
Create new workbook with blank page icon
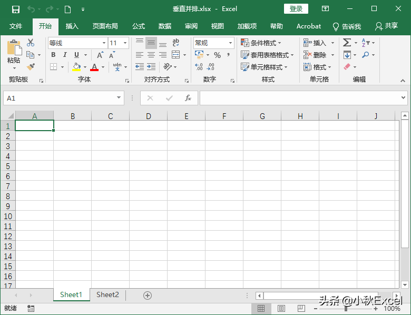pyautogui.click(x=67, y=9)
